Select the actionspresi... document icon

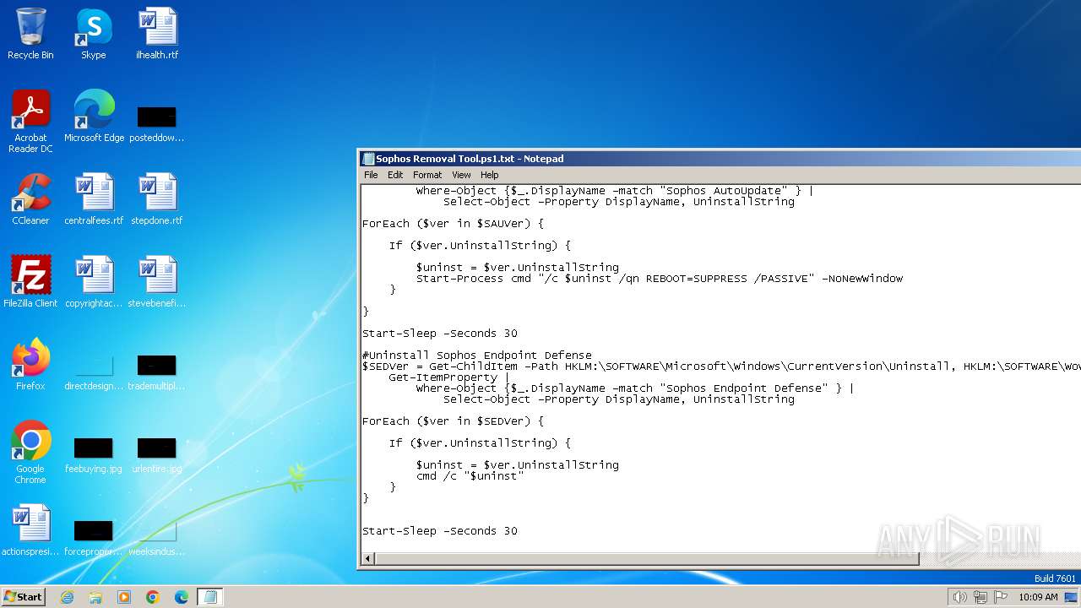click(x=30, y=530)
